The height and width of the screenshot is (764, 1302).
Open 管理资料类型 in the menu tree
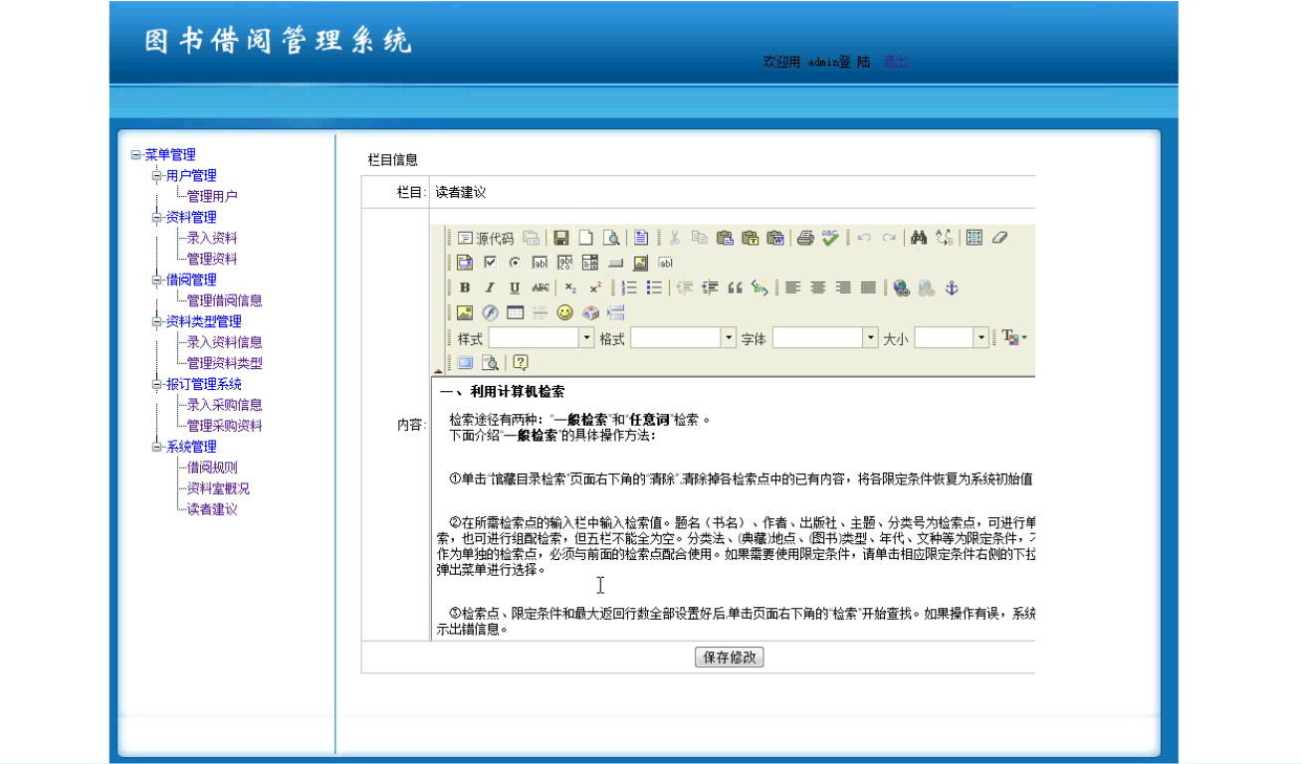click(225, 363)
